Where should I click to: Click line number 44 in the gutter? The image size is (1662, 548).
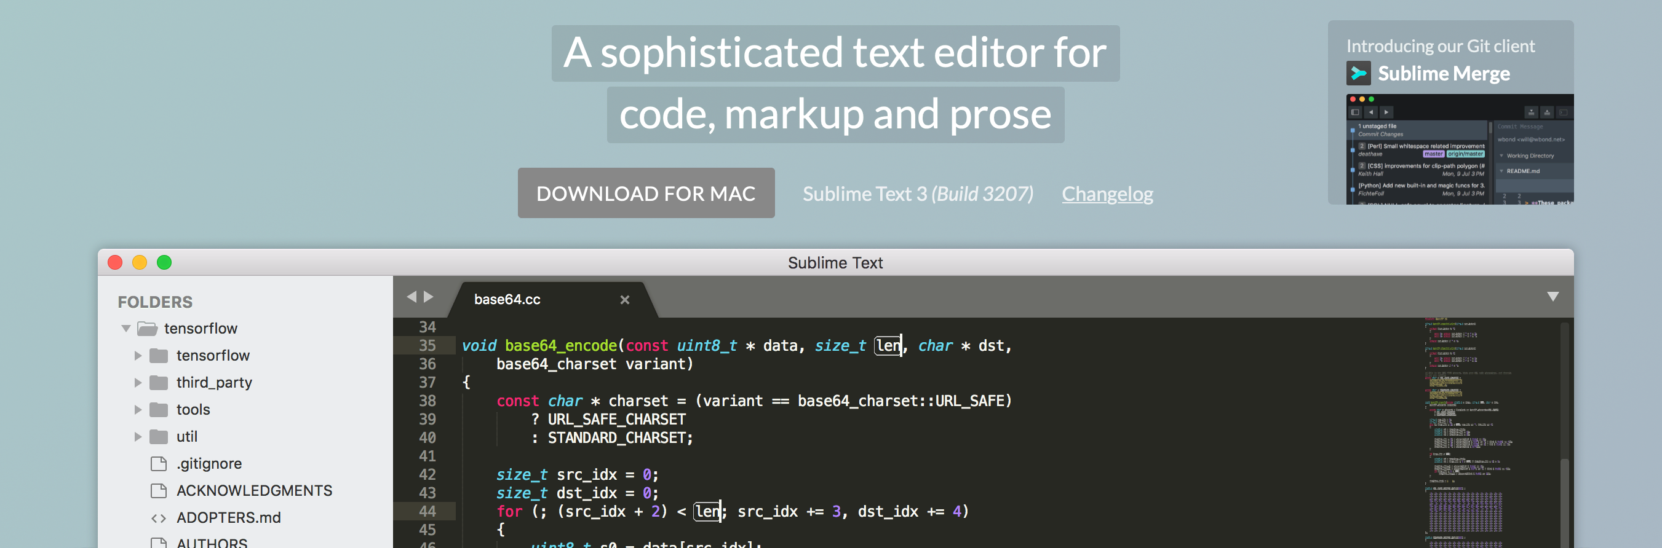point(427,511)
